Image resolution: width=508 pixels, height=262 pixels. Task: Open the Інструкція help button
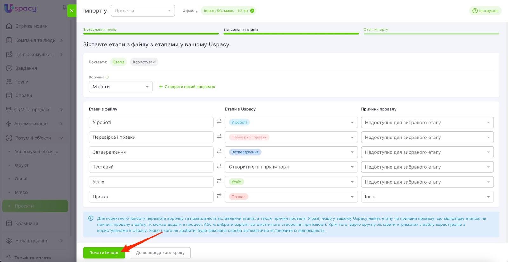485,11
